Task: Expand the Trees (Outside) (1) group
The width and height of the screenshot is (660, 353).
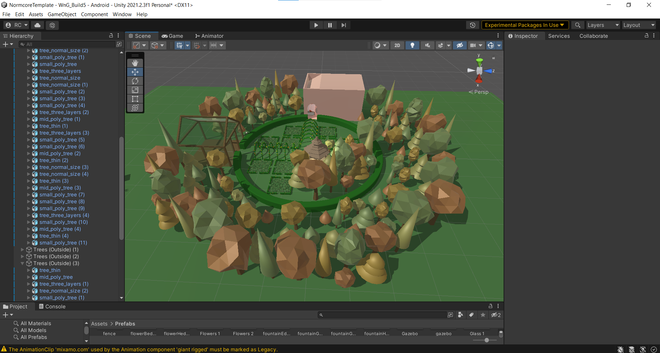Action: (x=22, y=250)
